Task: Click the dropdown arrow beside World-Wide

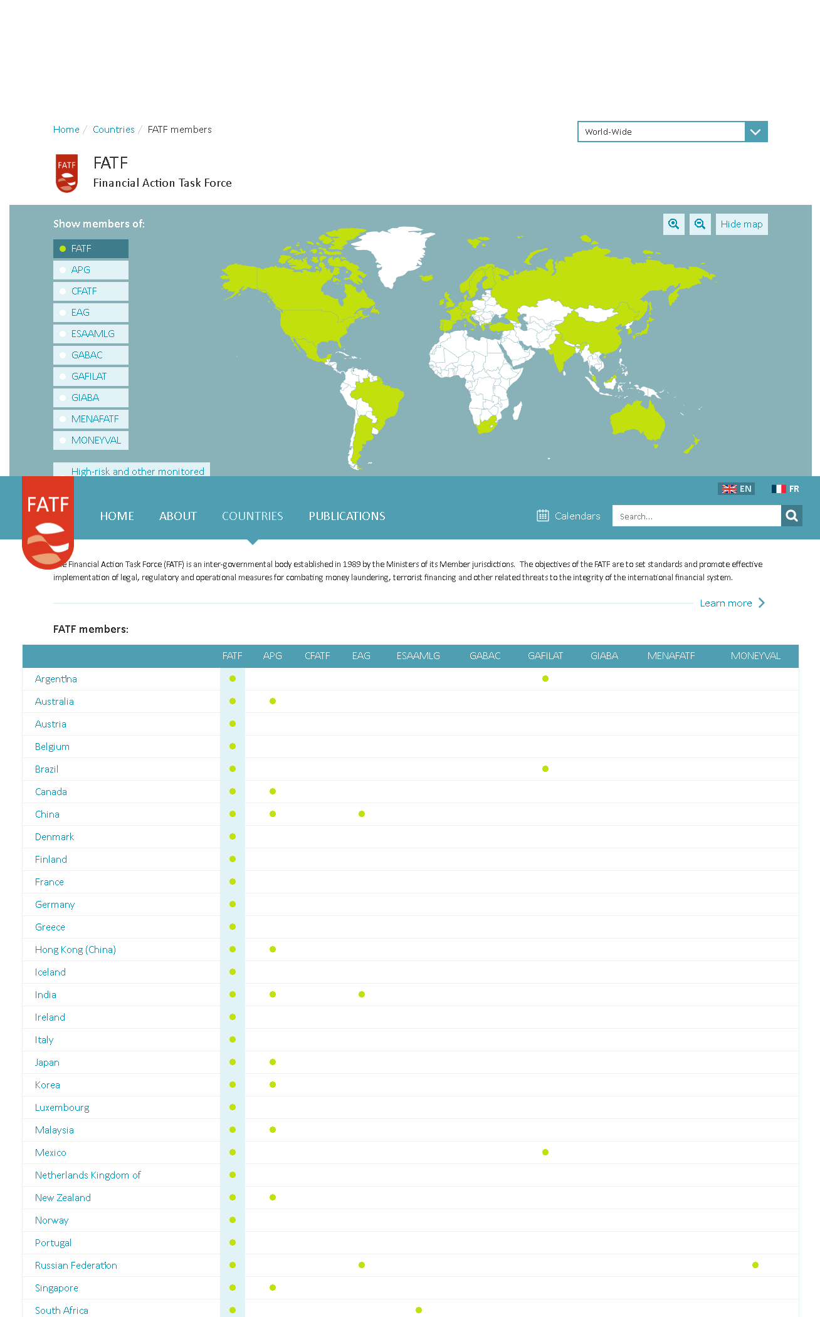Action: click(x=756, y=132)
